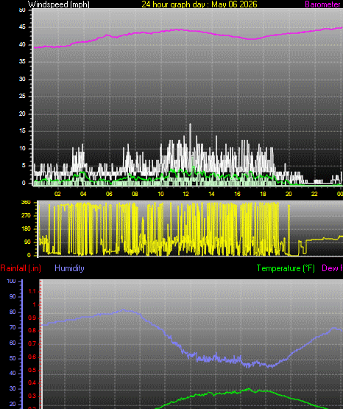Image resolution: width=343 pixels, height=409 pixels.
Task: Click the 12 hour label on the time axis
Action: click(x=185, y=194)
